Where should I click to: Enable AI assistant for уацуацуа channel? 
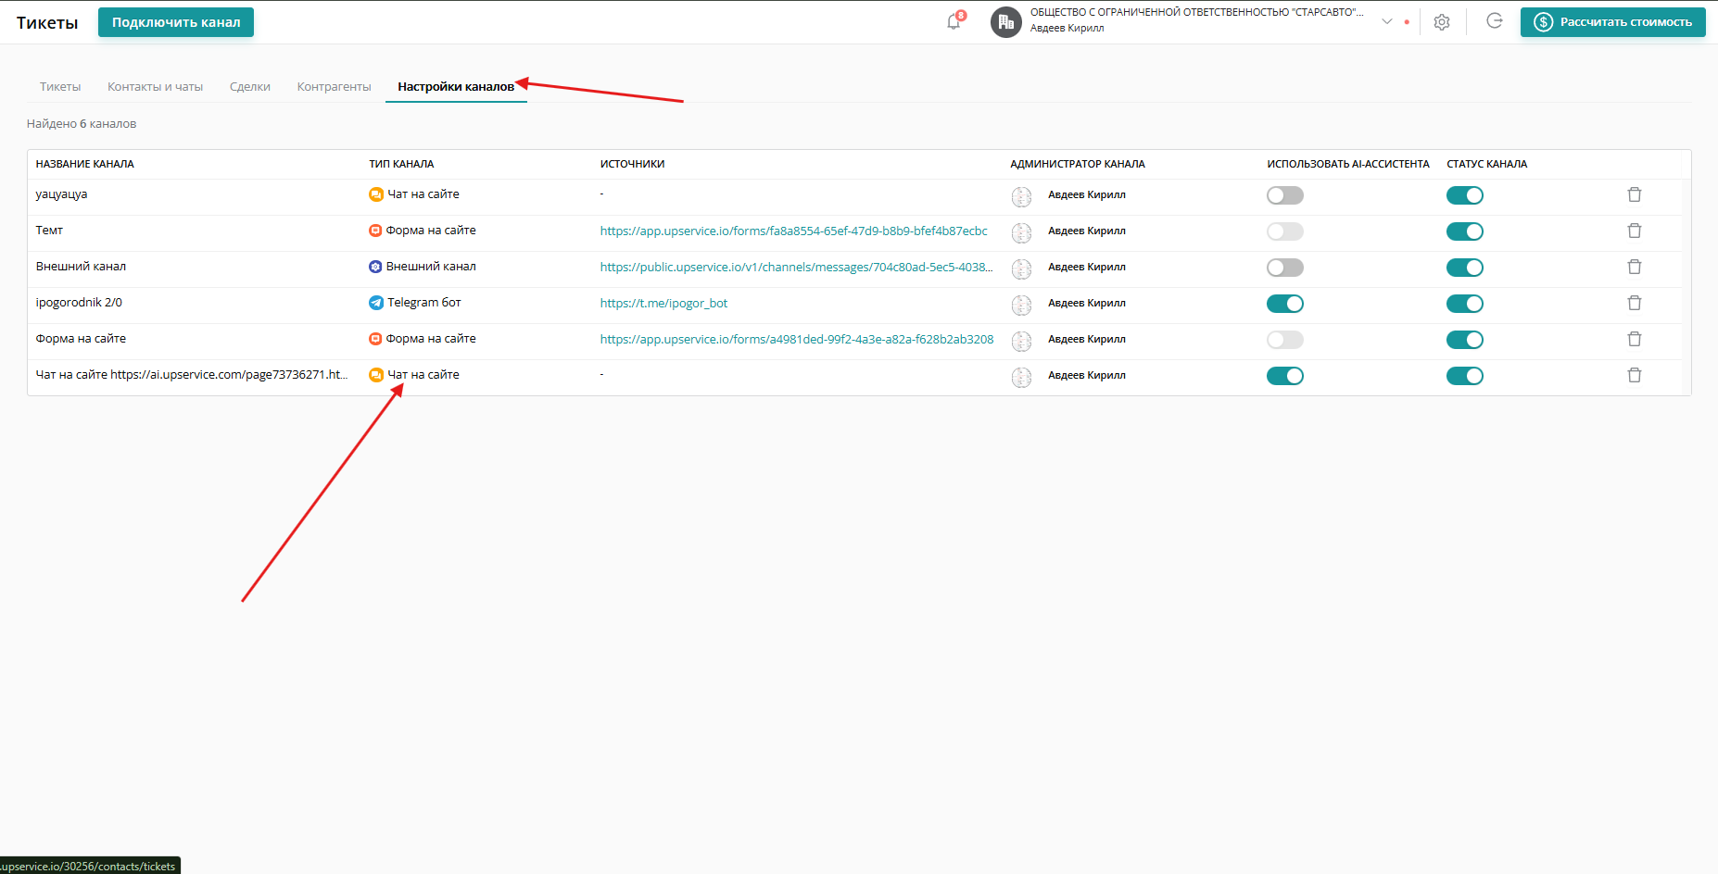coord(1285,195)
